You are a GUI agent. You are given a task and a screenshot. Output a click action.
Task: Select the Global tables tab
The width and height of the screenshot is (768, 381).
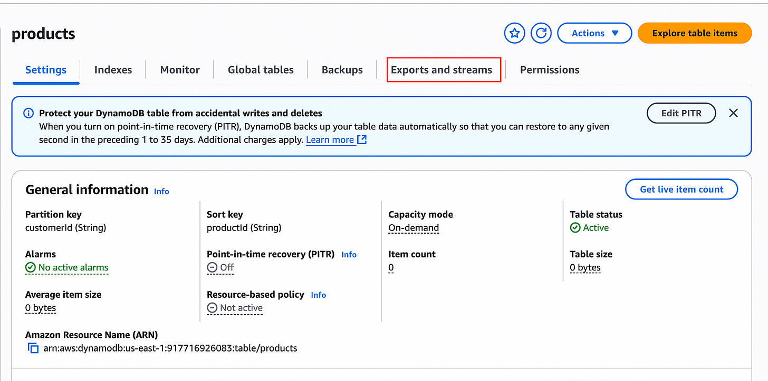(261, 70)
